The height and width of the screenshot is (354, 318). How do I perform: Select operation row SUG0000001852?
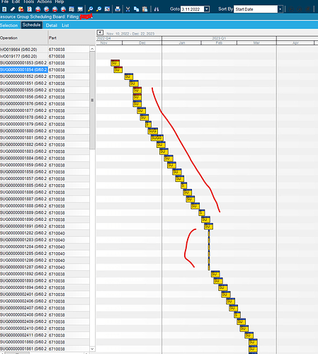click(23, 76)
